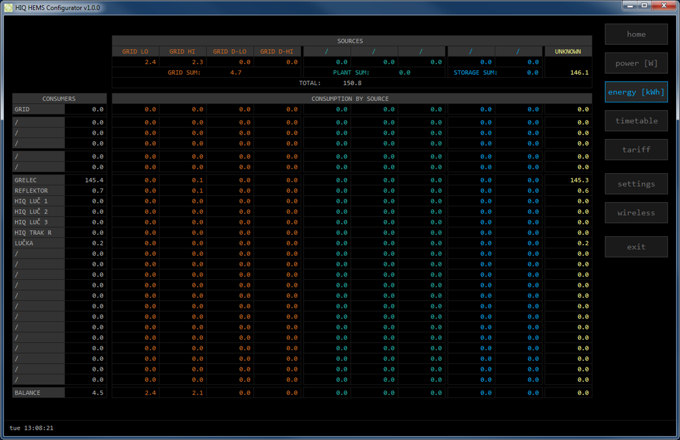The height and width of the screenshot is (440, 680).
Task: Switch to power [W] view
Action: 636,63
